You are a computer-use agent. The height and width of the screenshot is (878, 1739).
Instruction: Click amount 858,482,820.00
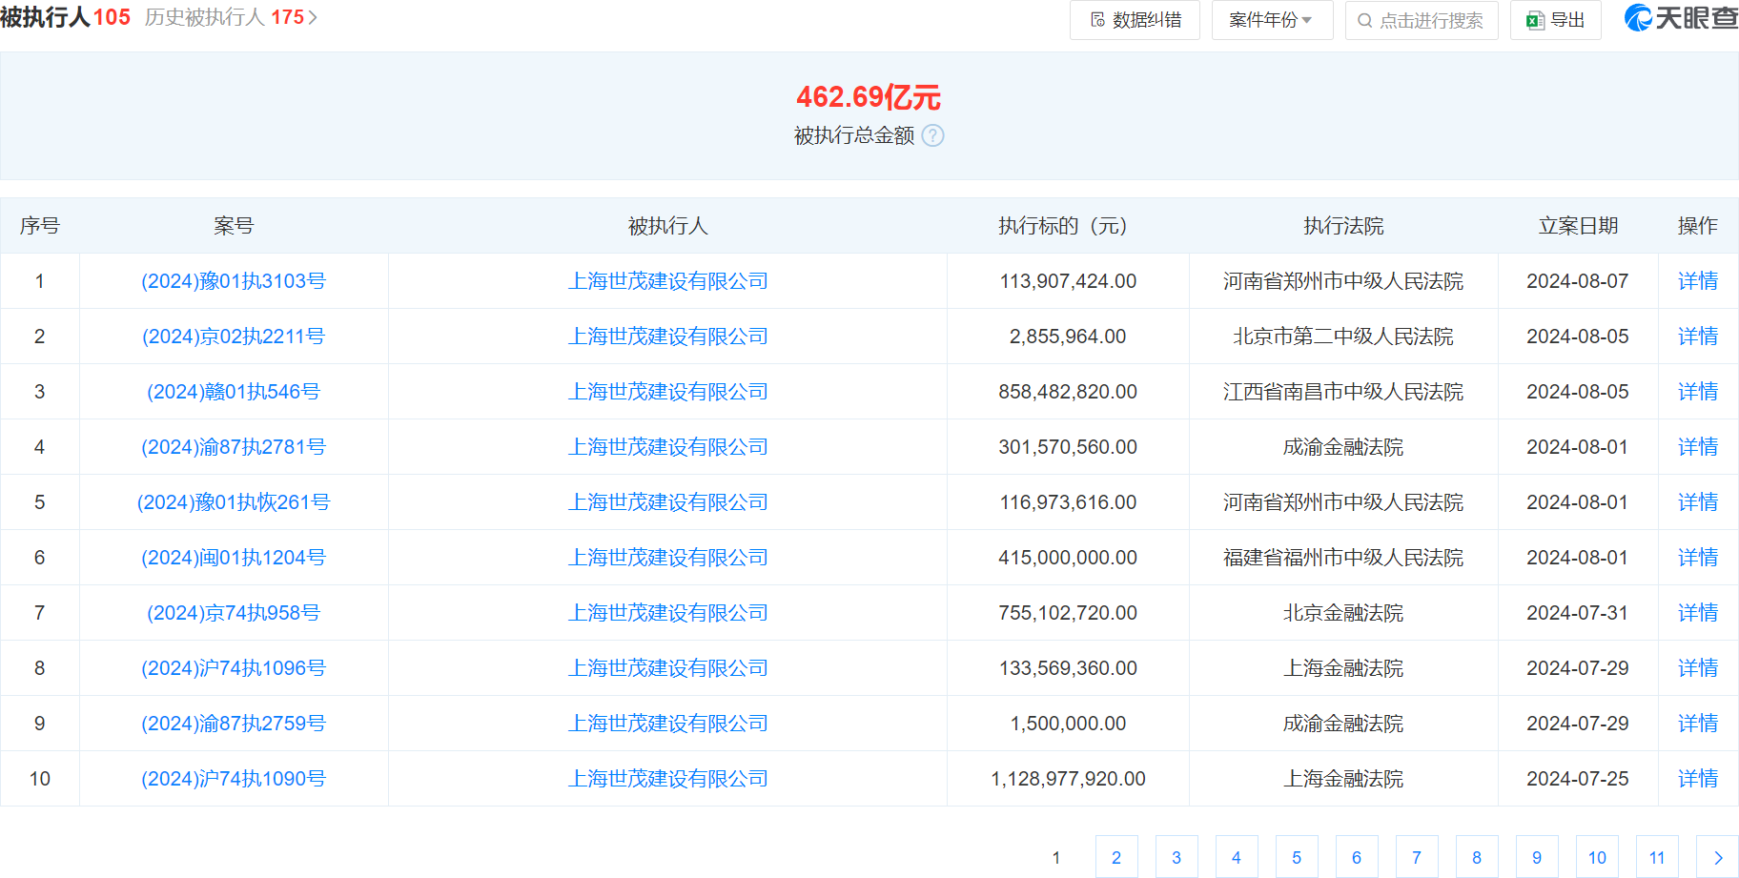pos(1068,392)
